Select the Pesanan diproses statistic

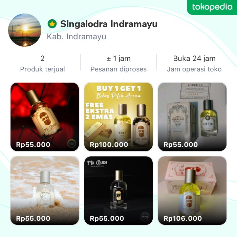click(118, 64)
